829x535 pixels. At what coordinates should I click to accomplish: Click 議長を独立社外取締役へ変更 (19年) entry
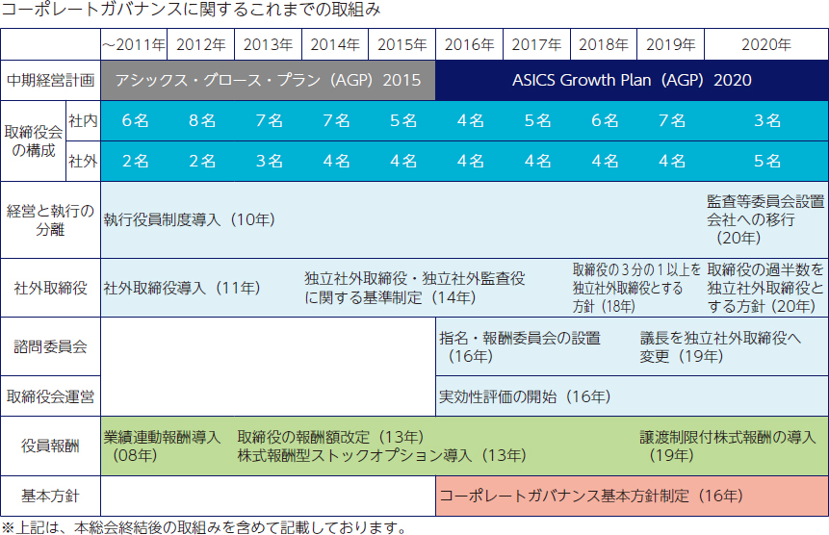720,347
